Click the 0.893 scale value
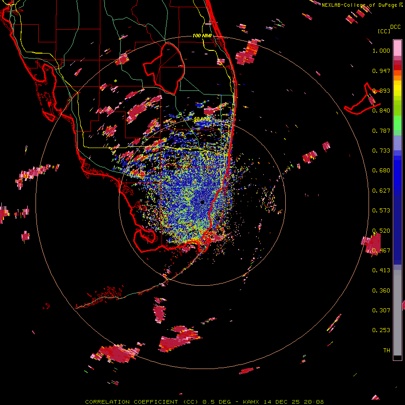Image resolution: width=405 pixels, height=405 pixels. (381, 90)
